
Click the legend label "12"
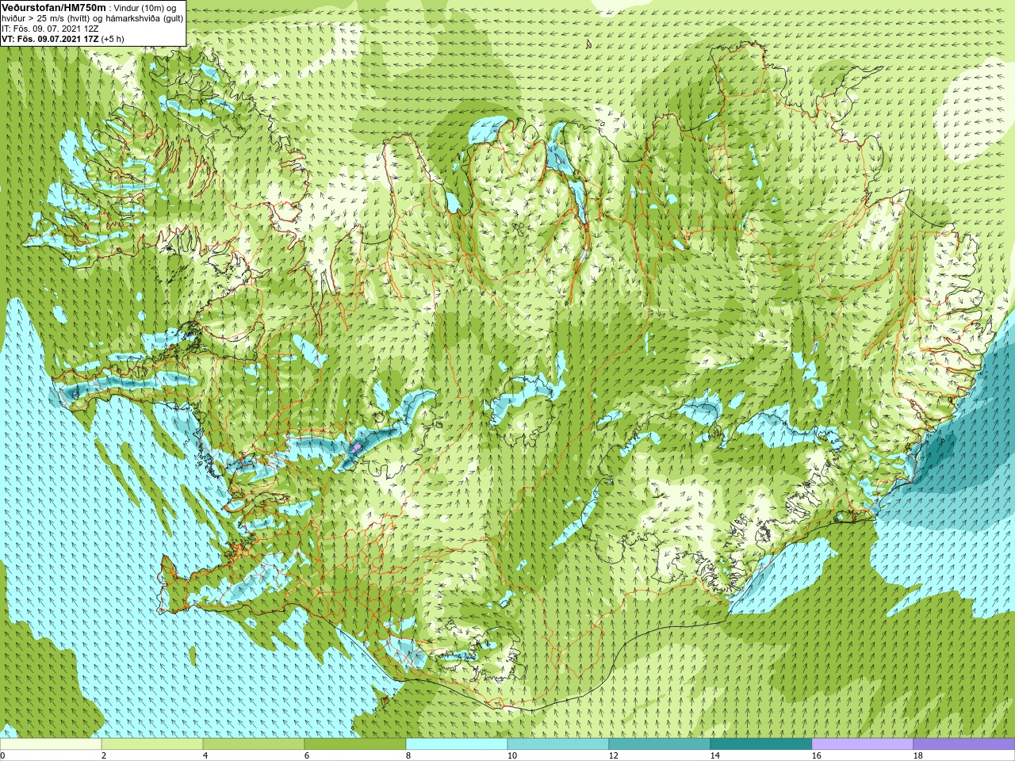coord(614,756)
